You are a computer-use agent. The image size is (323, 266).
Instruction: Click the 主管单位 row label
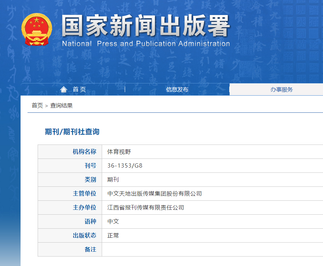[84, 194]
